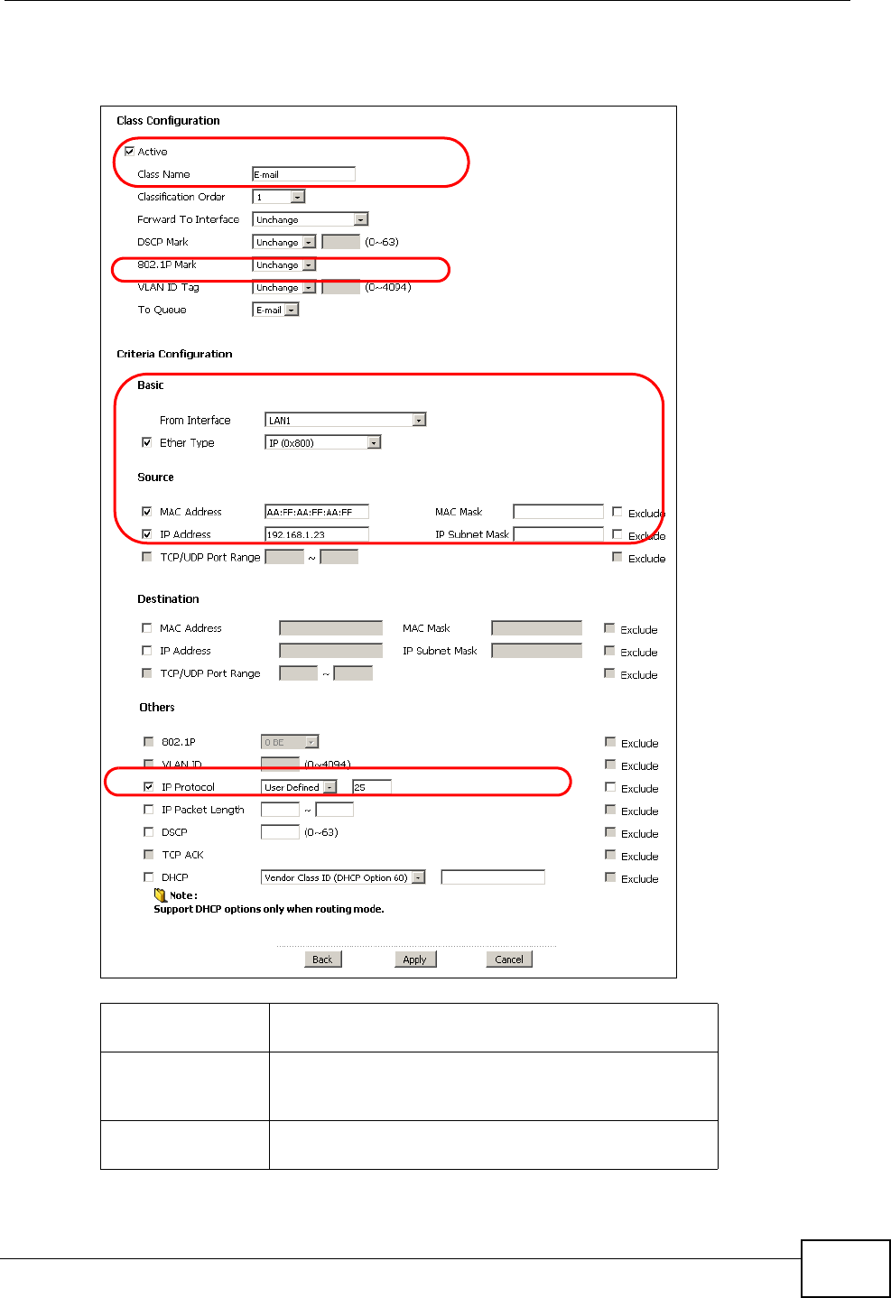Open Classification Order dropdown

tap(279, 197)
